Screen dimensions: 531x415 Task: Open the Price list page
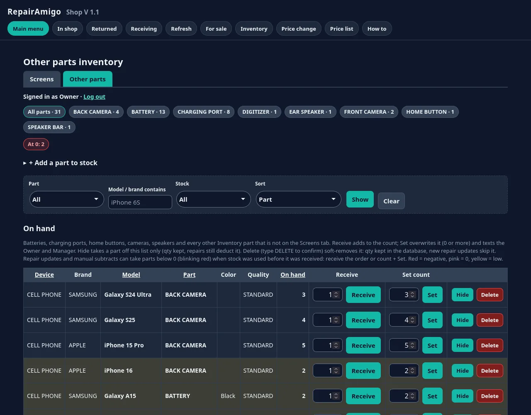(342, 29)
